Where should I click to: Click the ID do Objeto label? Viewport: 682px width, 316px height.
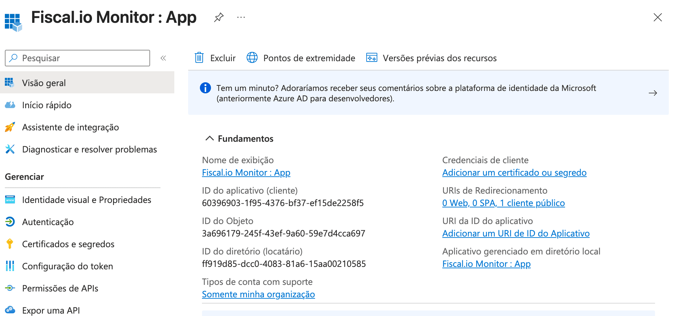click(228, 221)
